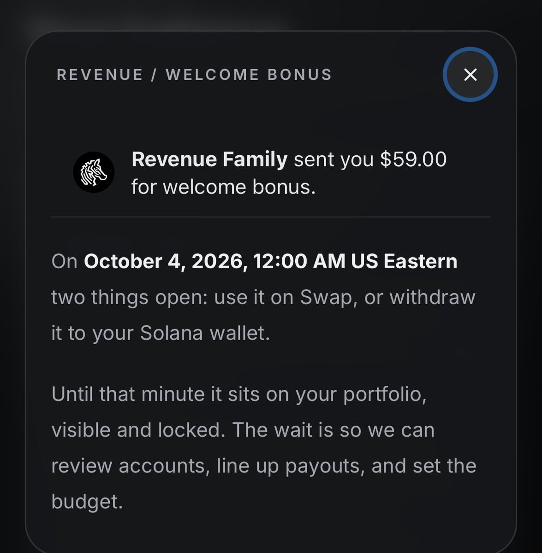This screenshot has height=553, width=542.
Task: Close the welcome bonus dialog with X
Action: [x=470, y=75]
